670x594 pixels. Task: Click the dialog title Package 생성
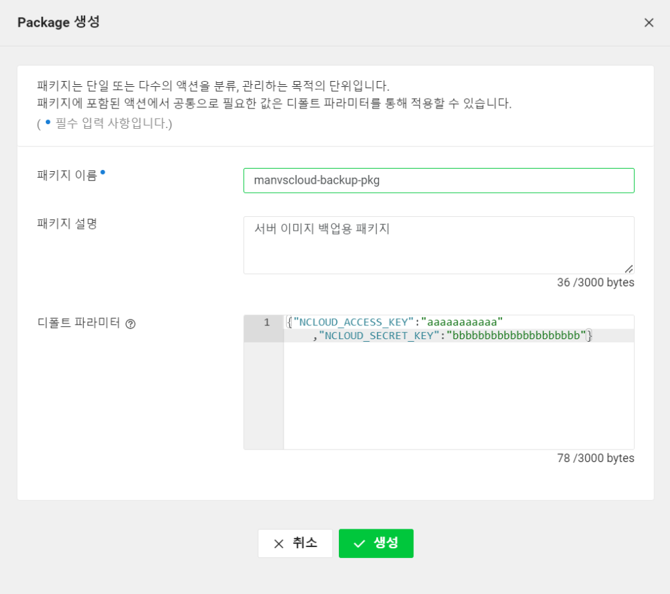click(58, 22)
